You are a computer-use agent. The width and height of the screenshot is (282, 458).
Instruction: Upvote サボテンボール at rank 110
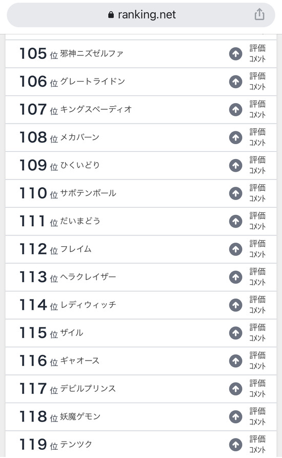[x=235, y=193]
